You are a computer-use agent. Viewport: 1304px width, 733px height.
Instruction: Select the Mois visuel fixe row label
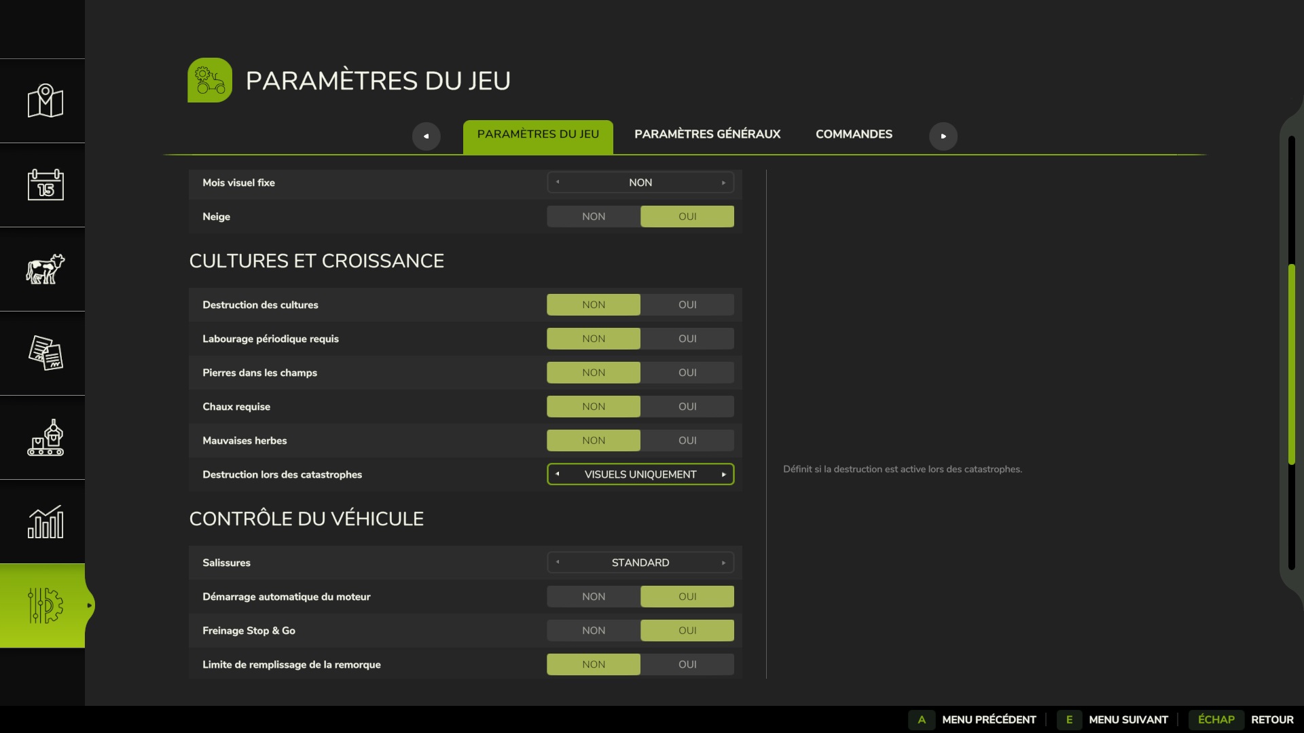point(238,183)
